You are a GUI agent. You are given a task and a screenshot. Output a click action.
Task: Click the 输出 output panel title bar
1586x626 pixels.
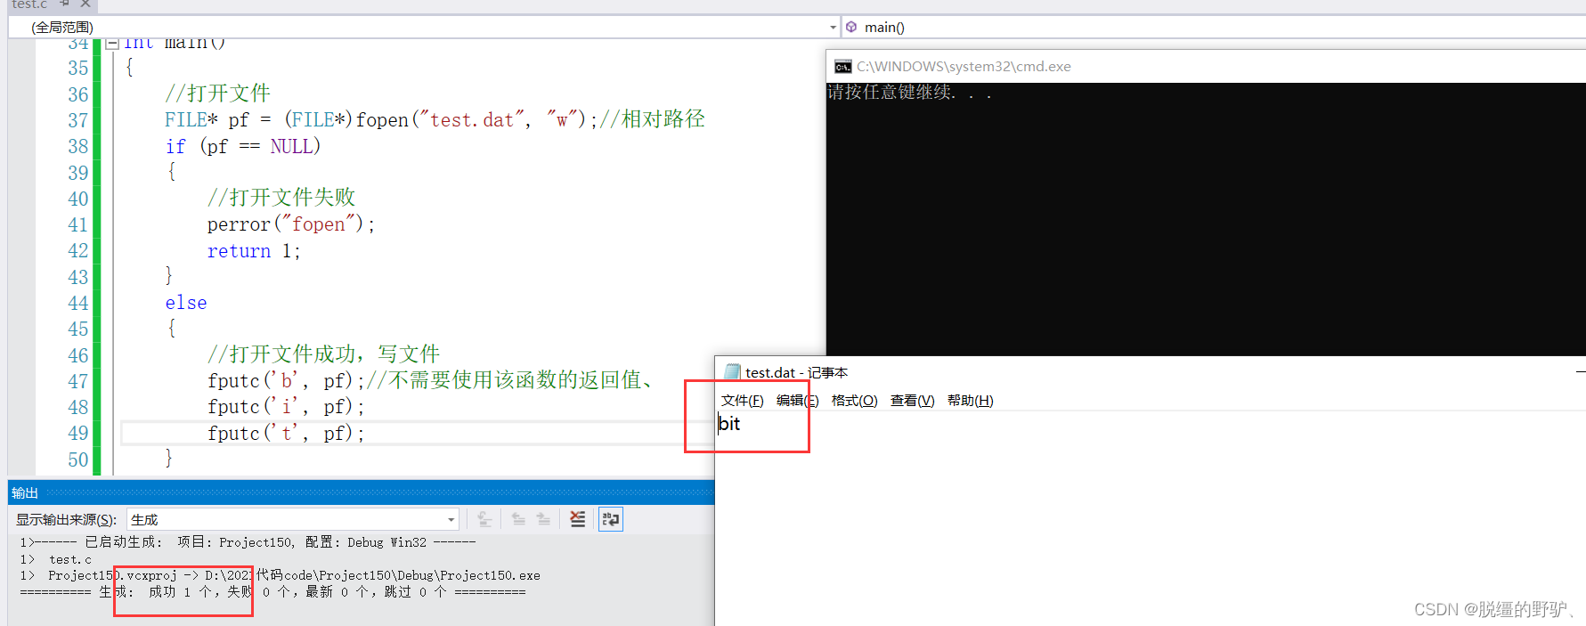pos(361,492)
